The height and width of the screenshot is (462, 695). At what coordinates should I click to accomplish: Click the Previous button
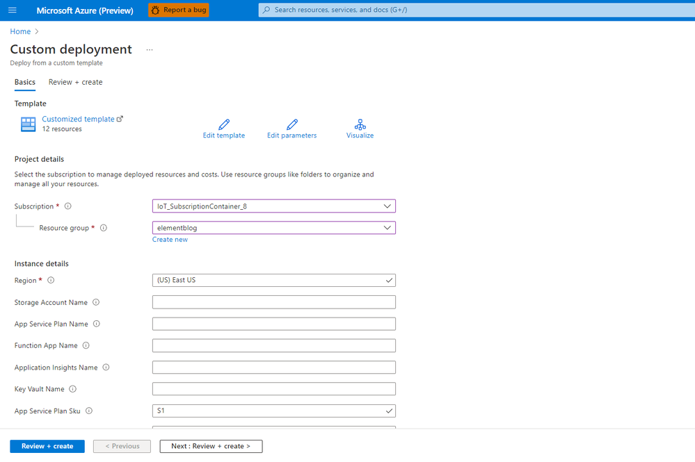(x=122, y=446)
